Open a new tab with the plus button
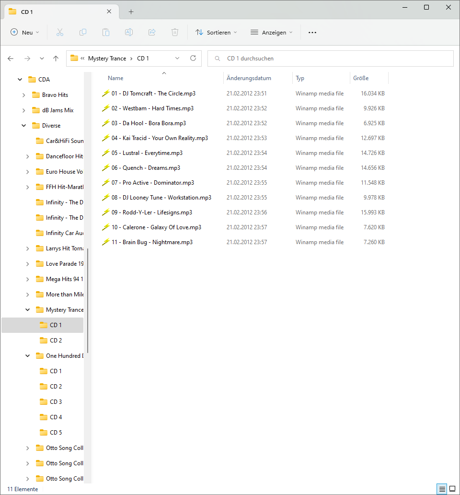 tap(131, 12)
